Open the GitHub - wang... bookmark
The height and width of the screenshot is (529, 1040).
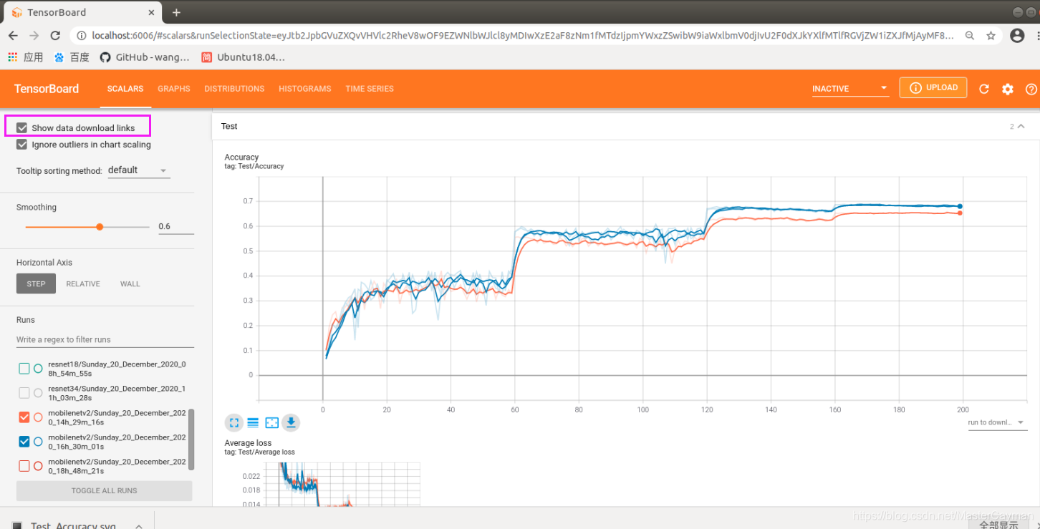145,57
